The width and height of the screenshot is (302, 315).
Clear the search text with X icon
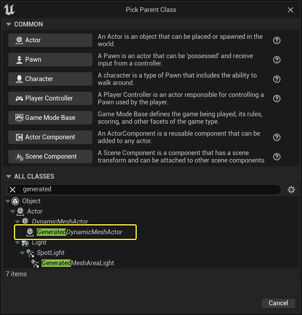pos(13,190)
